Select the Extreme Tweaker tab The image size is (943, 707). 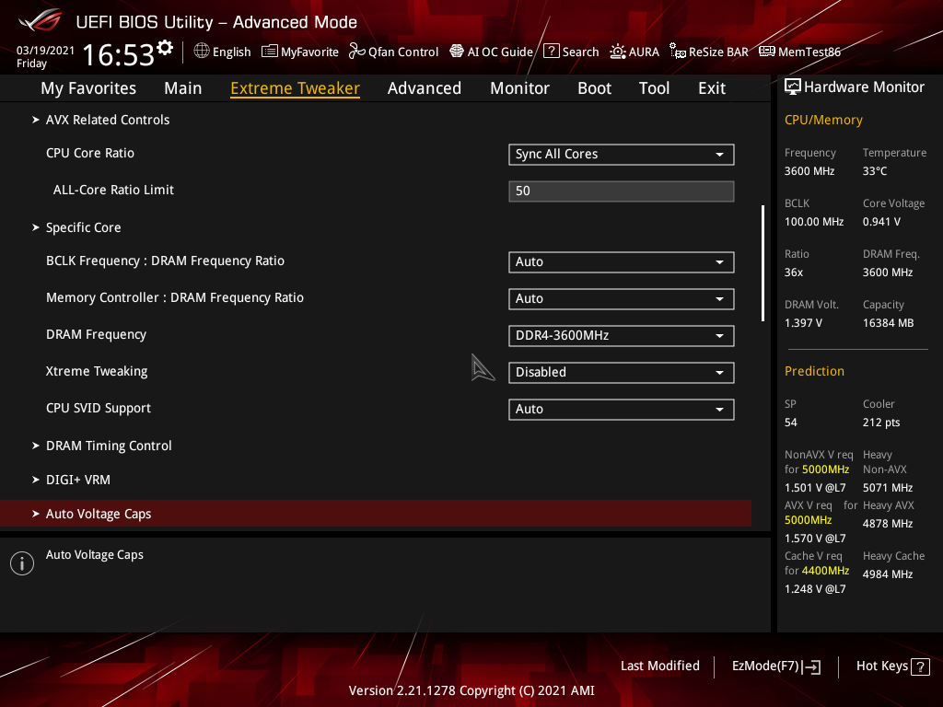tap(296, 88)
